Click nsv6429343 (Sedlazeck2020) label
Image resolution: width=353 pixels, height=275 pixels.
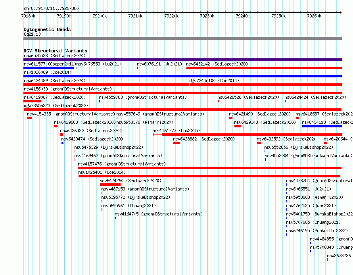(265, 122)
